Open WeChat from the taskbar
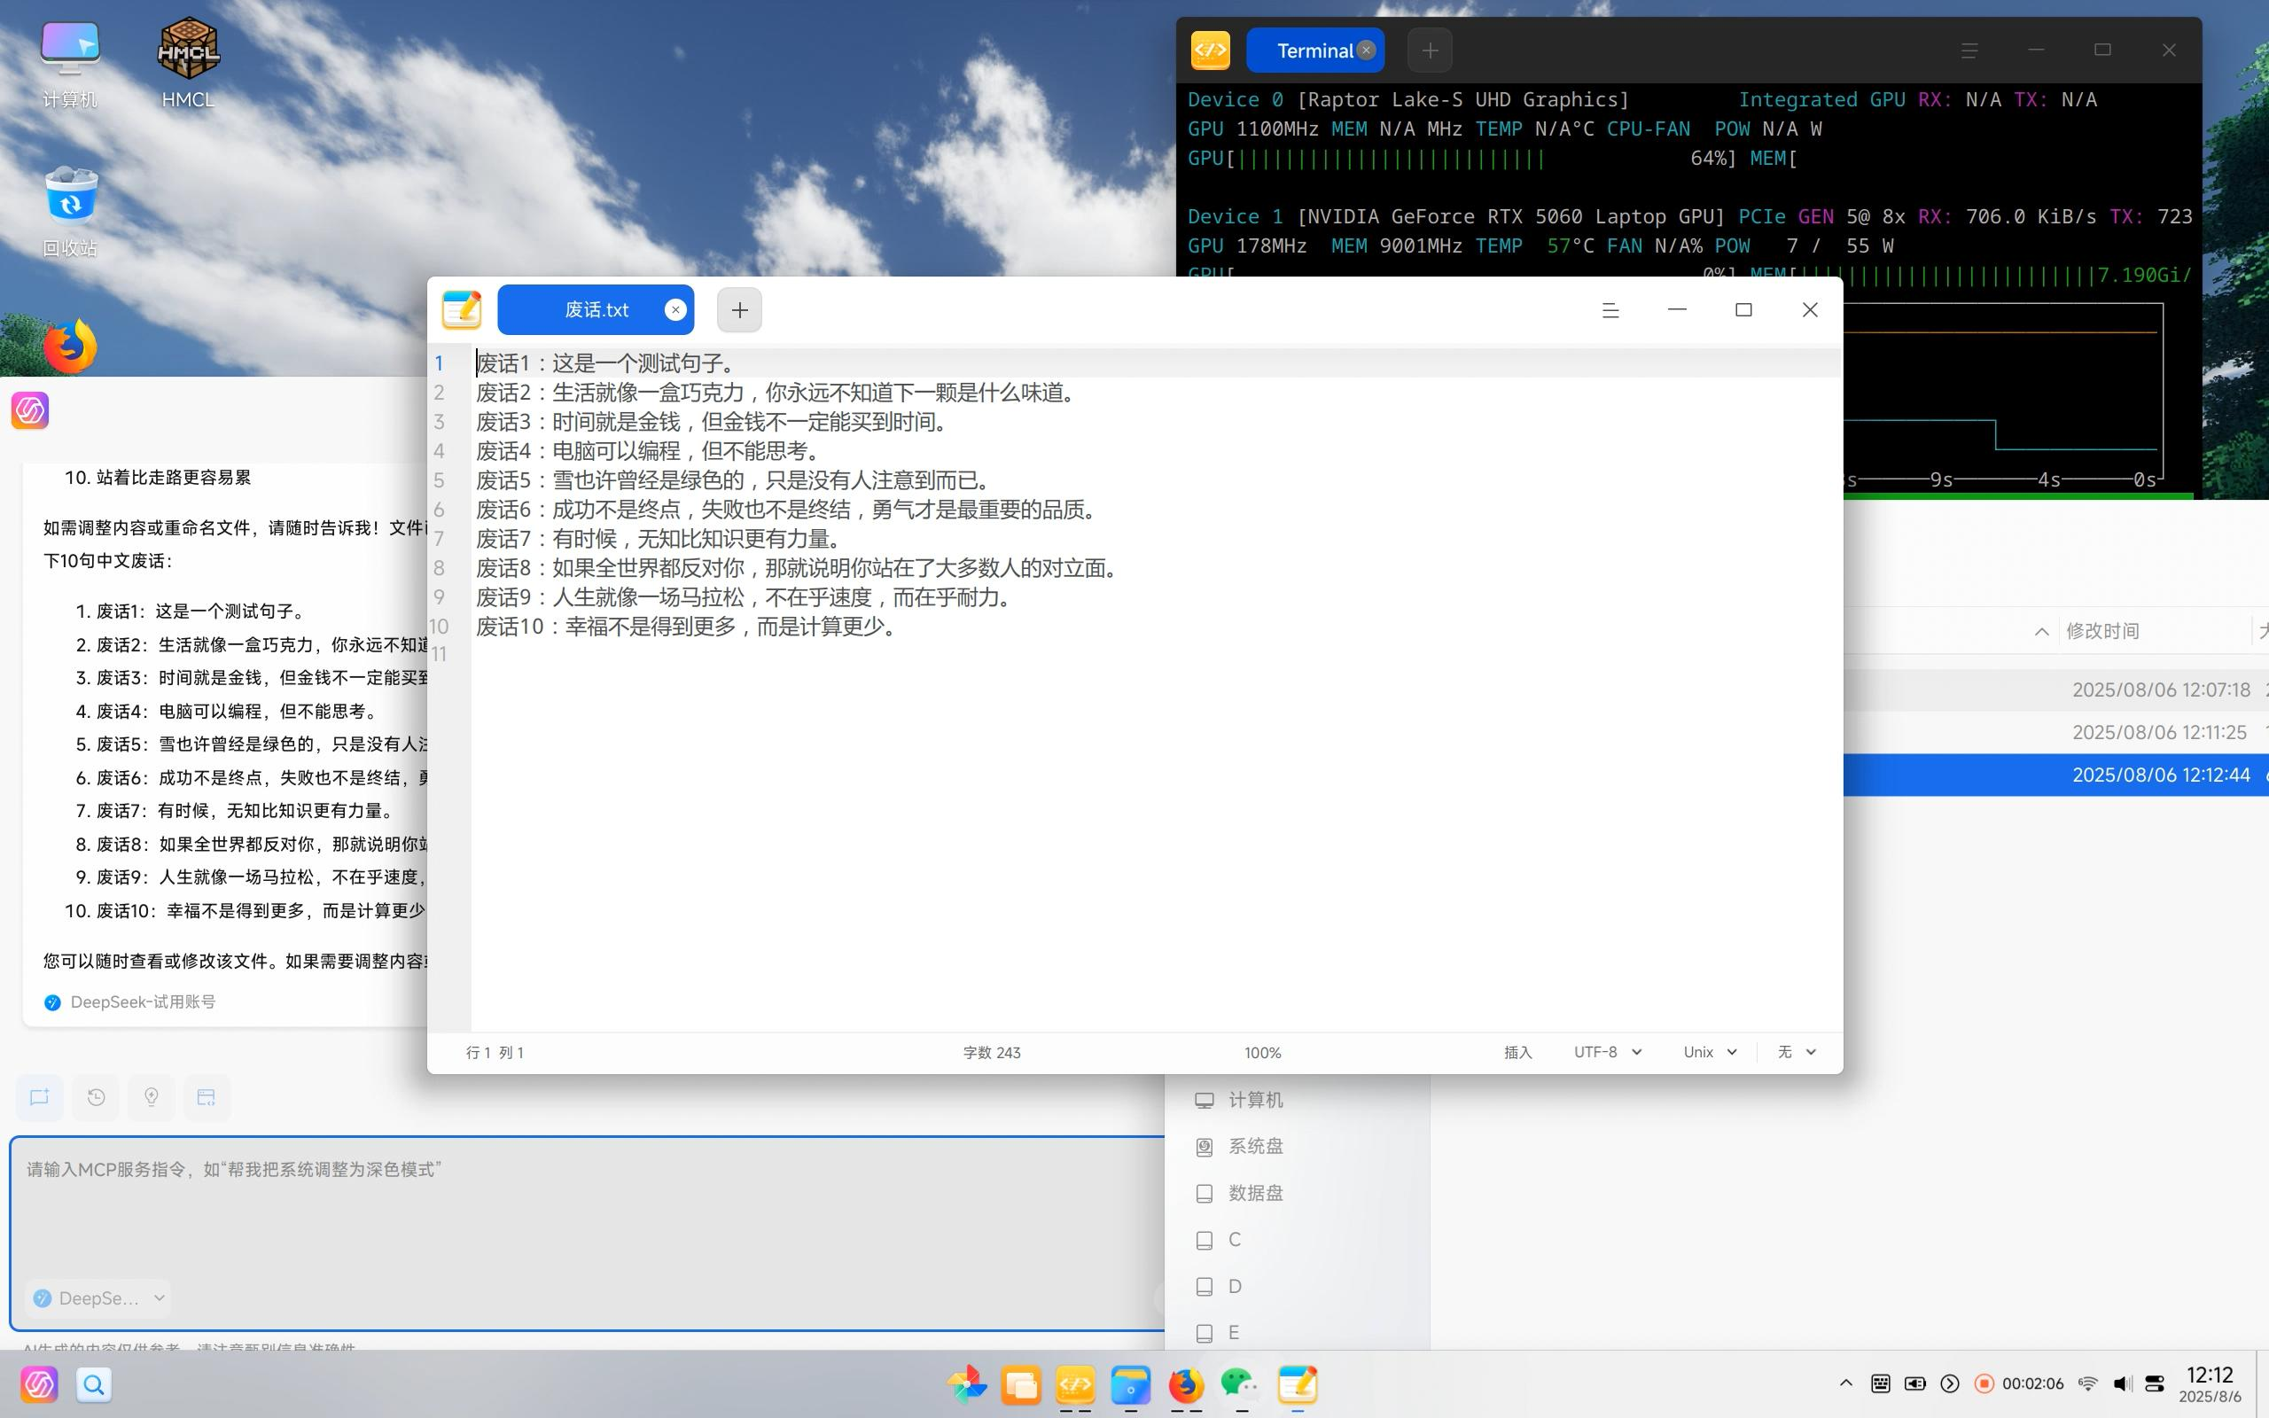 (x=1239, y=1384)
